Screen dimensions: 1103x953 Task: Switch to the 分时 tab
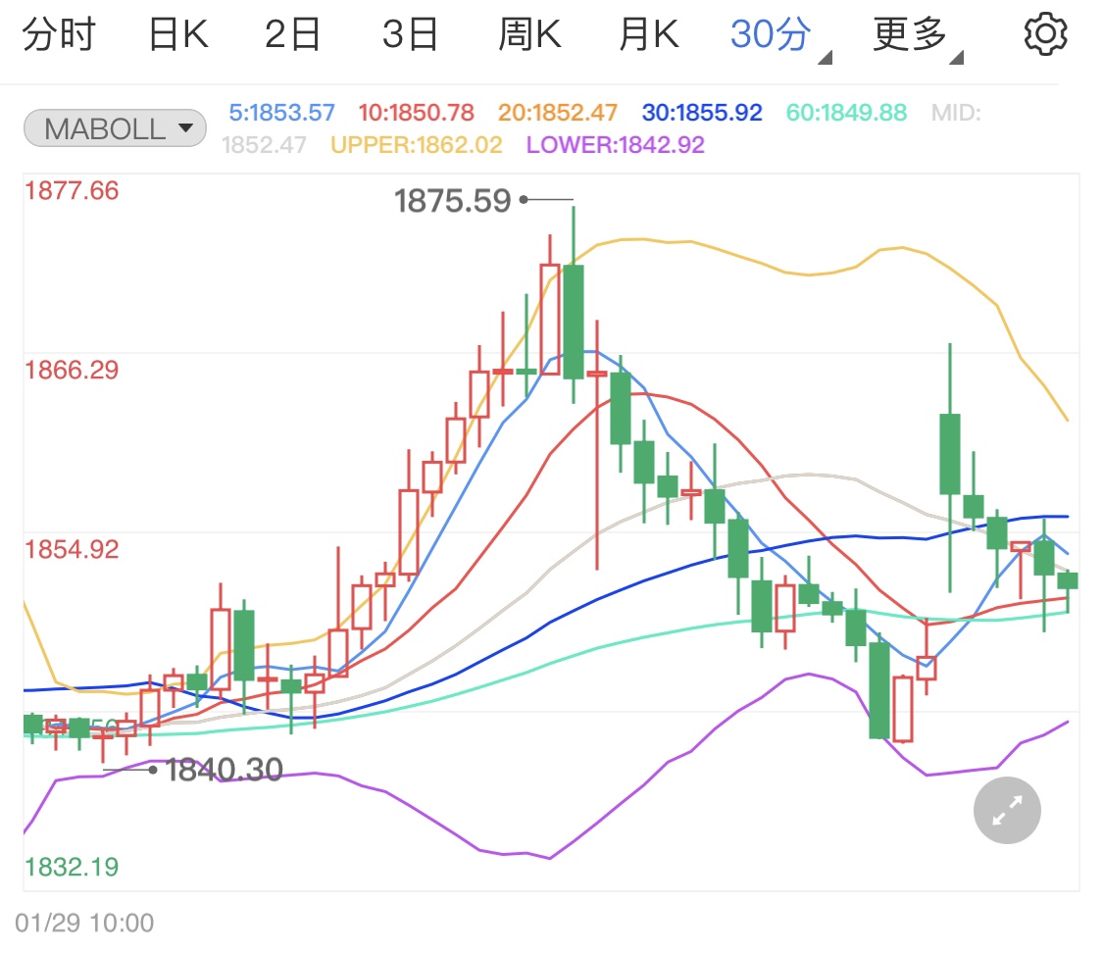59,34
